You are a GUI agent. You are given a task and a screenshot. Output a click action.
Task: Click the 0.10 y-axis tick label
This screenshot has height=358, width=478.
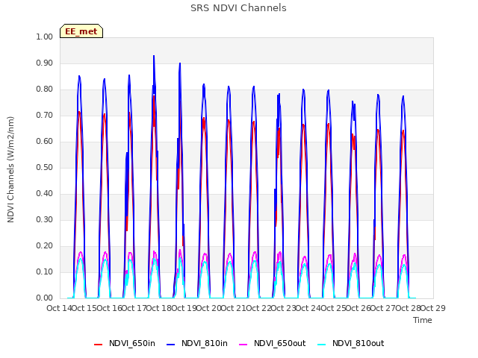[x=45, y=271]
